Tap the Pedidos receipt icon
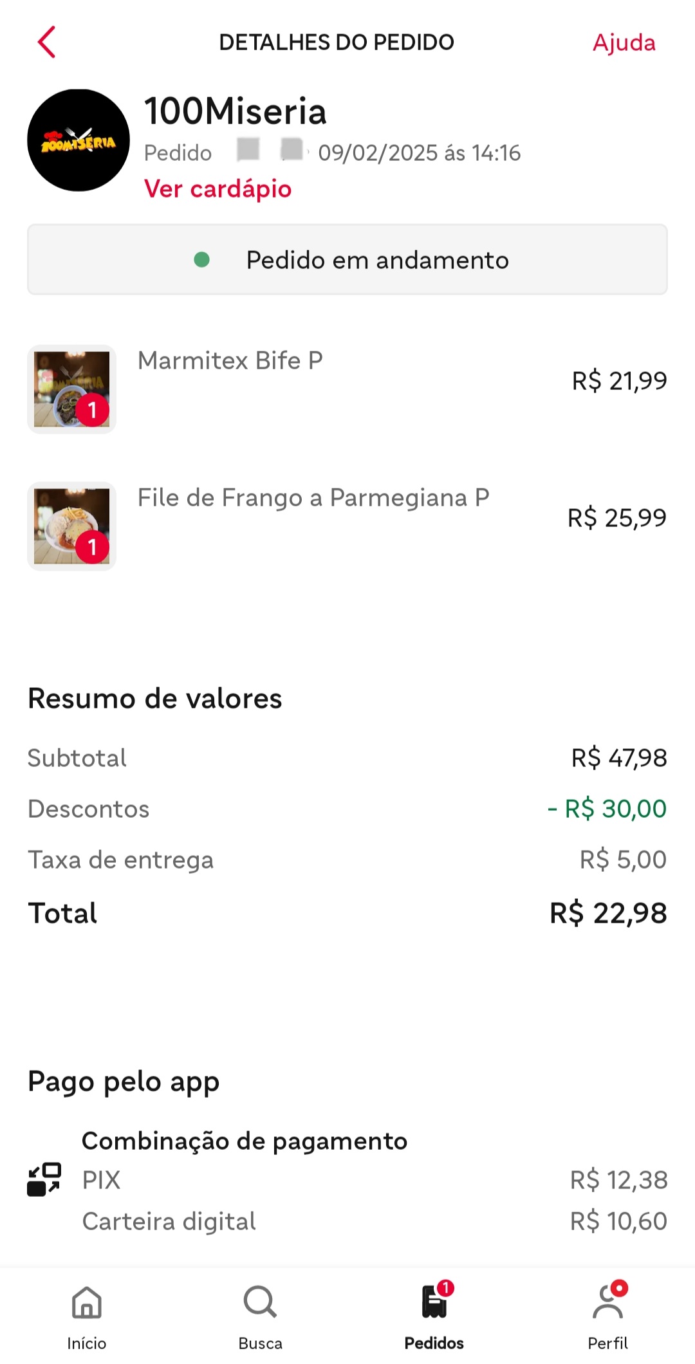Image resolution: width=695 pixels, height=1364 pixels. [x=434, y=1302]
